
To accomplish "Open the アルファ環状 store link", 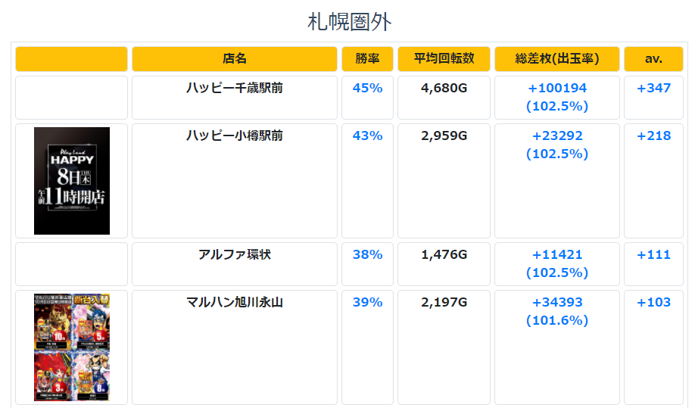I will point(235,254).
